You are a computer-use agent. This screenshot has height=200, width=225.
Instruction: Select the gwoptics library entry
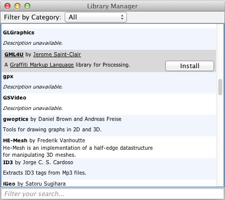click(x=109, y=125)
